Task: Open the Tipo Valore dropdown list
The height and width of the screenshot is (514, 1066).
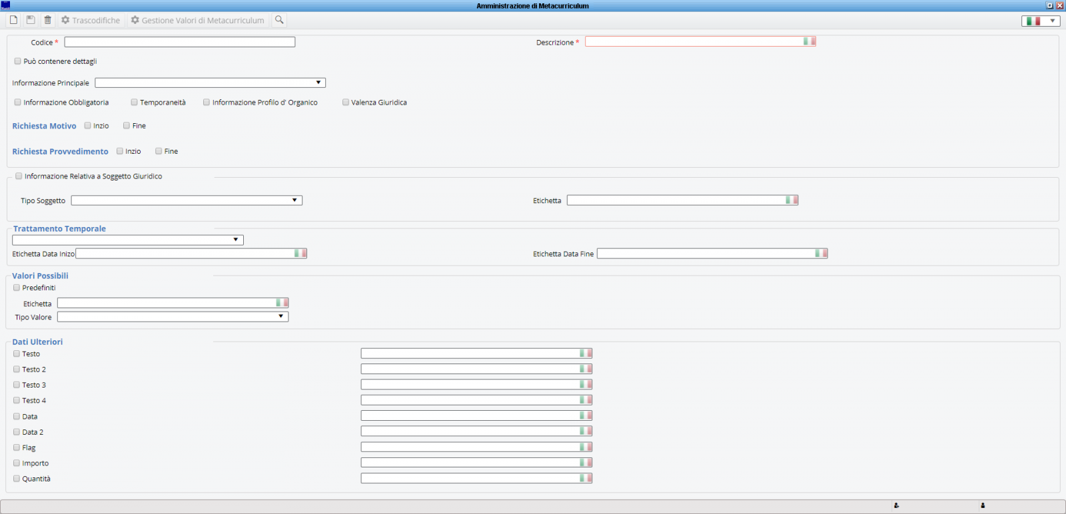Action: pyautogui.click(x=173, y=317)
